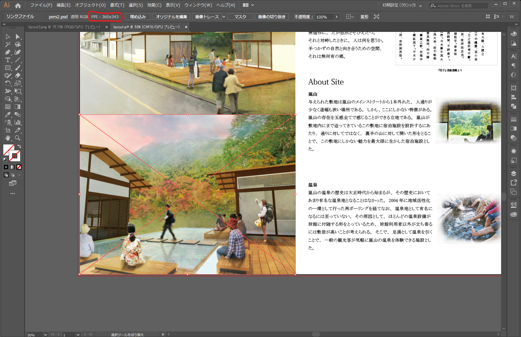Open the Layers panel icon
This screenshot has width=521, height=337.
(x=514, y=174)
